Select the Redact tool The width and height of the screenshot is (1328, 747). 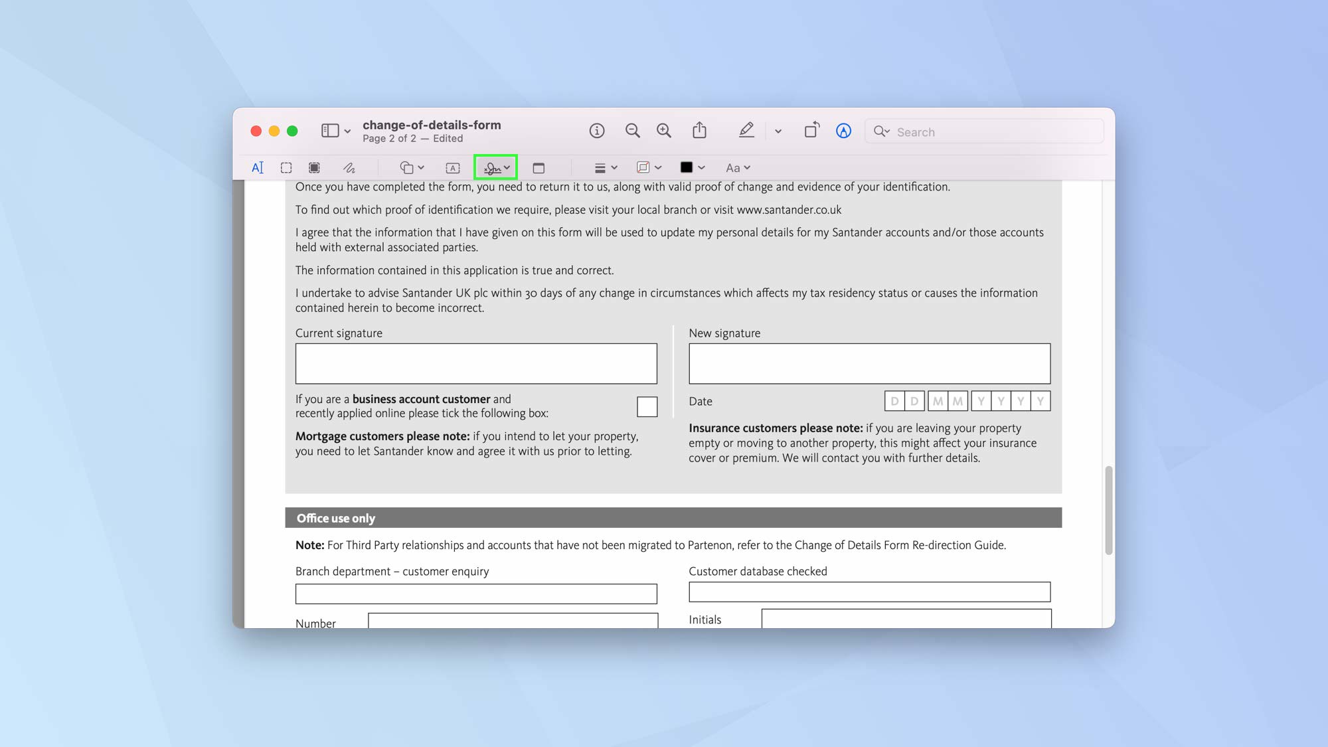(314, 167)
